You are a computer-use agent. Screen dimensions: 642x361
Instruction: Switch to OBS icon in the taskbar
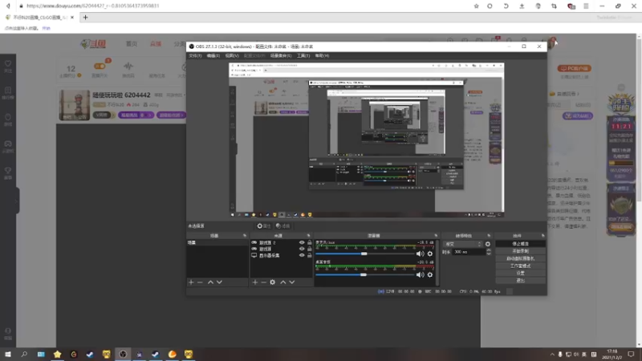123,354
